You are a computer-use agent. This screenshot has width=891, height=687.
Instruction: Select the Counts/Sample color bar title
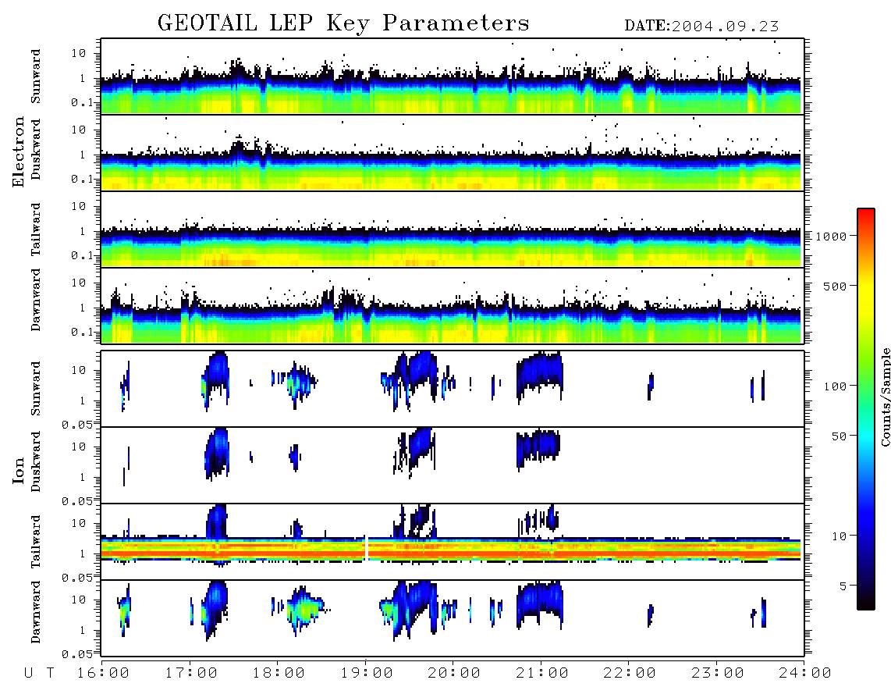(886, 397)
